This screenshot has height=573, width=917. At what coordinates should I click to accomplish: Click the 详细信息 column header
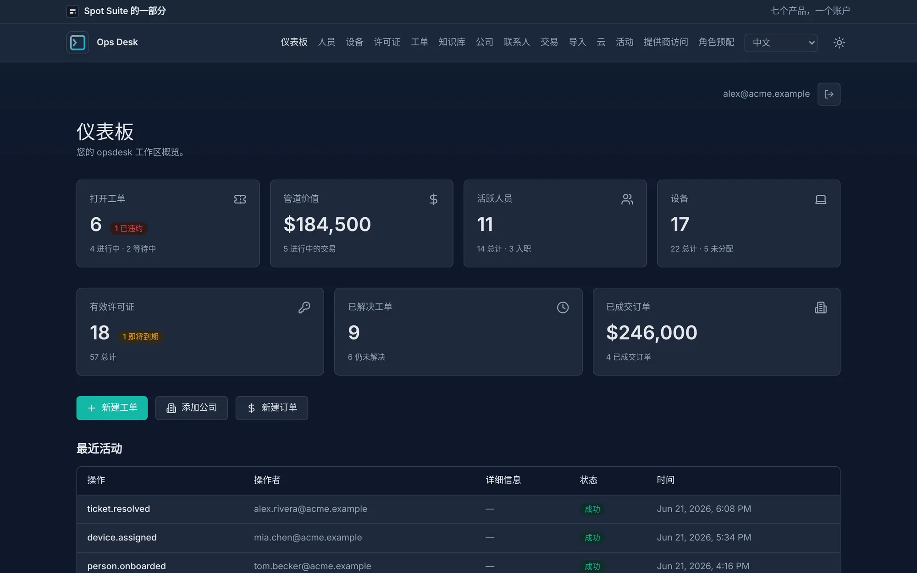(x=503, y=480)
